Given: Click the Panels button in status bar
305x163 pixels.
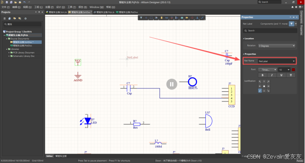Looking at the screenshot, I should [x=300, y=161].
